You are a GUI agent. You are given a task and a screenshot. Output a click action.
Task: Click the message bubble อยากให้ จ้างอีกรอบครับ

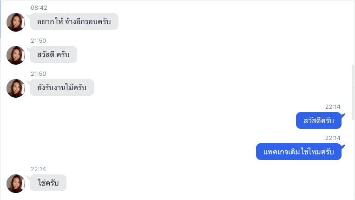(74, 21)
